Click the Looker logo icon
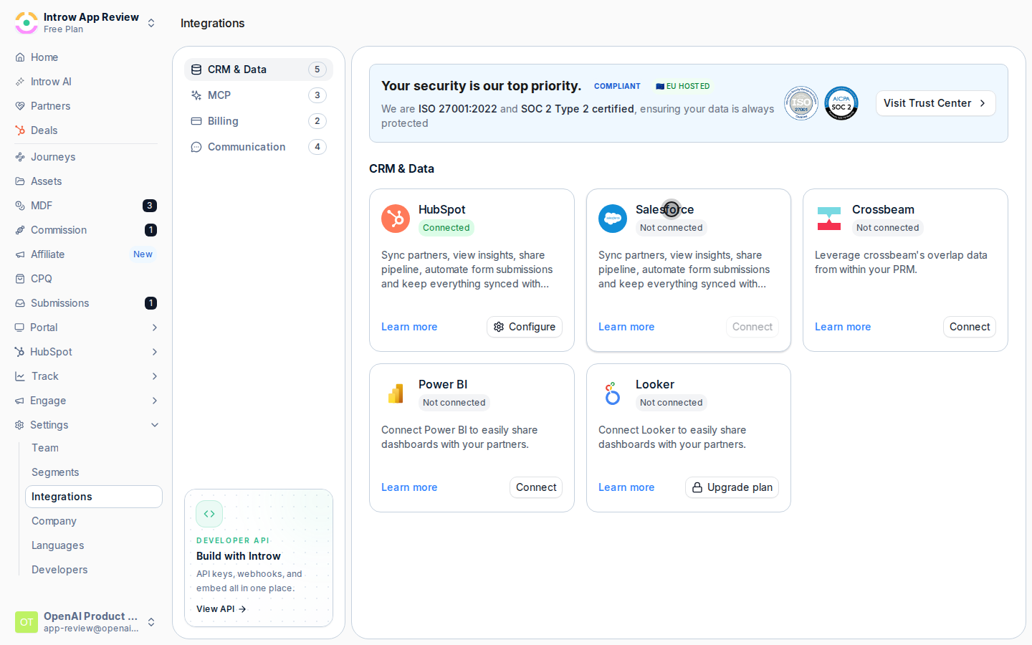The width and height of the screenshot is (1032, 645). point(613,393)
